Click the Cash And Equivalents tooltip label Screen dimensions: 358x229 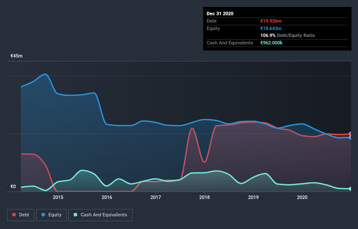tap(230, 43)
